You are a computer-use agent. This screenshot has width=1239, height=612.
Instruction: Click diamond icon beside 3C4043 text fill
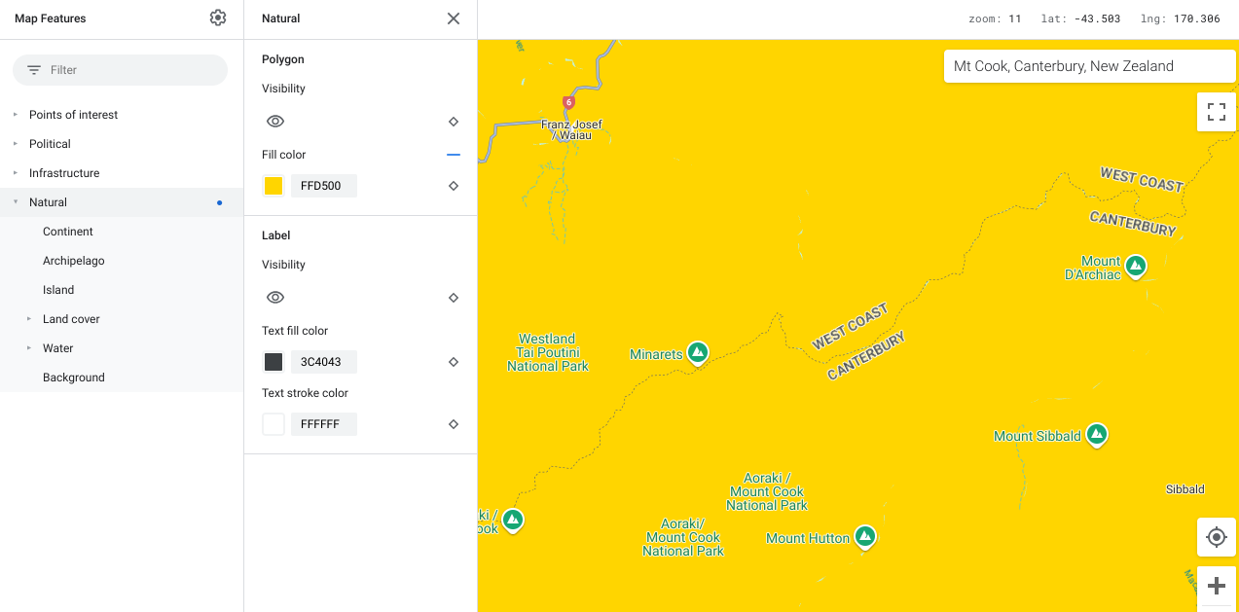[x=454, y=362]
